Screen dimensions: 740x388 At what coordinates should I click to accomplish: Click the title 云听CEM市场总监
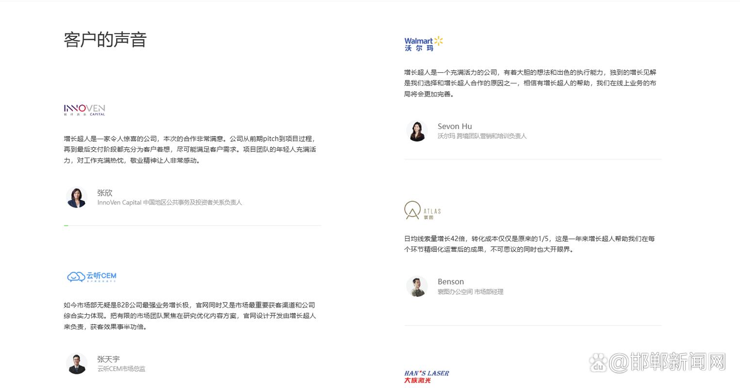click(x=121, y=369)
